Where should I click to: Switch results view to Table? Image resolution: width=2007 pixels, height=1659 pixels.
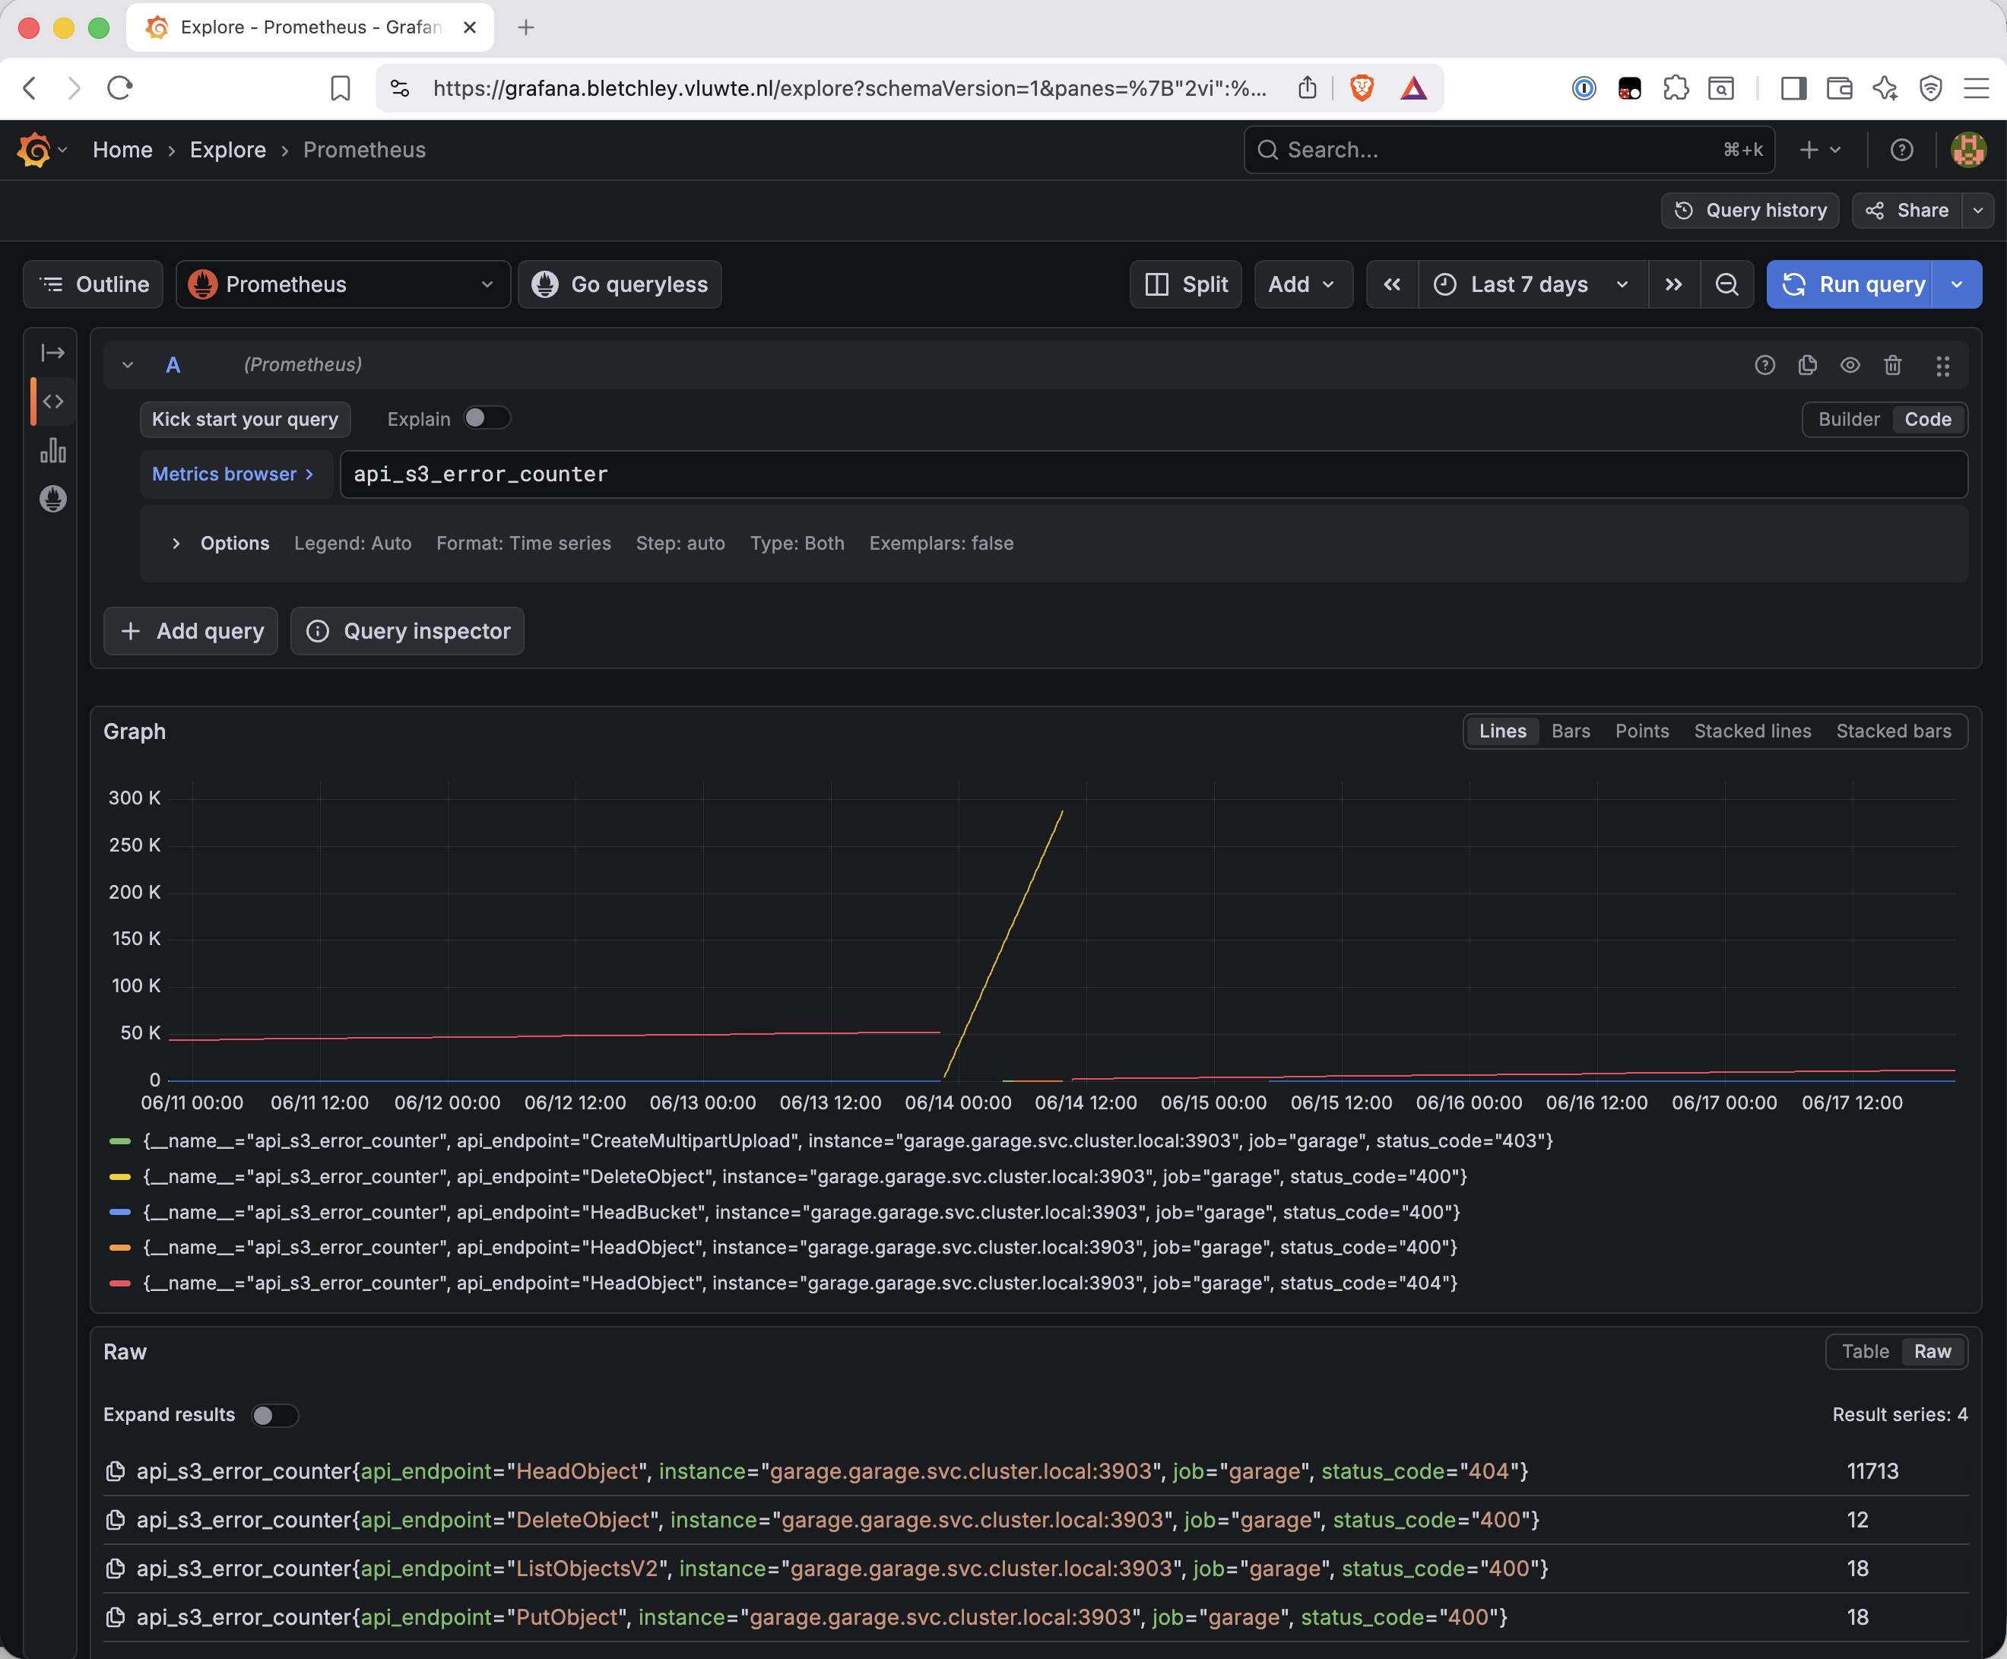click(1866, 1353)
